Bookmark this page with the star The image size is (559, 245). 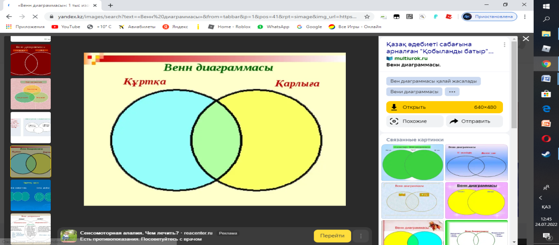coord(367,16)
